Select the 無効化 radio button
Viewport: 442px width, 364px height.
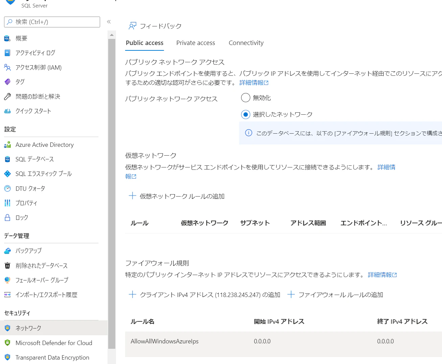246,98
